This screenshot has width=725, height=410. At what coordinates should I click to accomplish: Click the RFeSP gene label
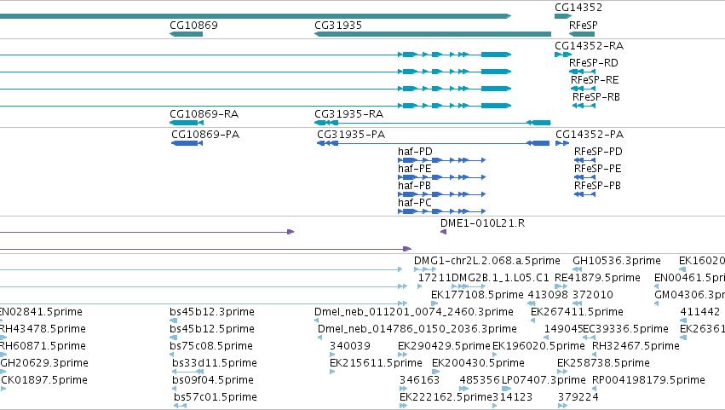click(583, 26)
